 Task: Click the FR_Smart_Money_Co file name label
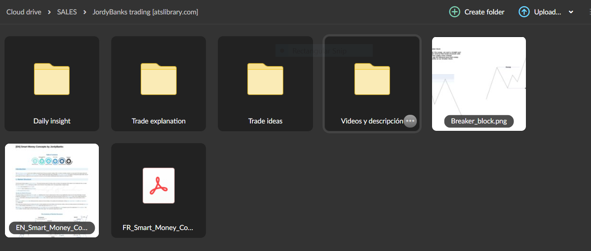[x=158, y=228]
